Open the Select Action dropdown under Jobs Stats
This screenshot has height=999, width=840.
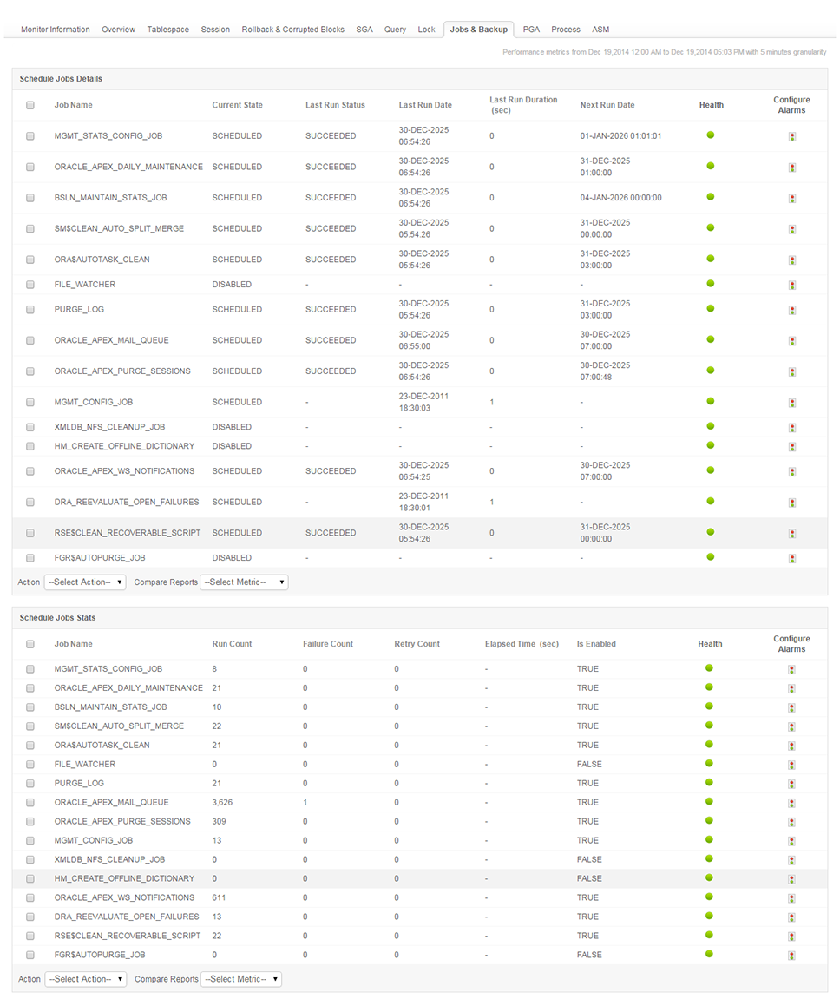click(85, 979)
